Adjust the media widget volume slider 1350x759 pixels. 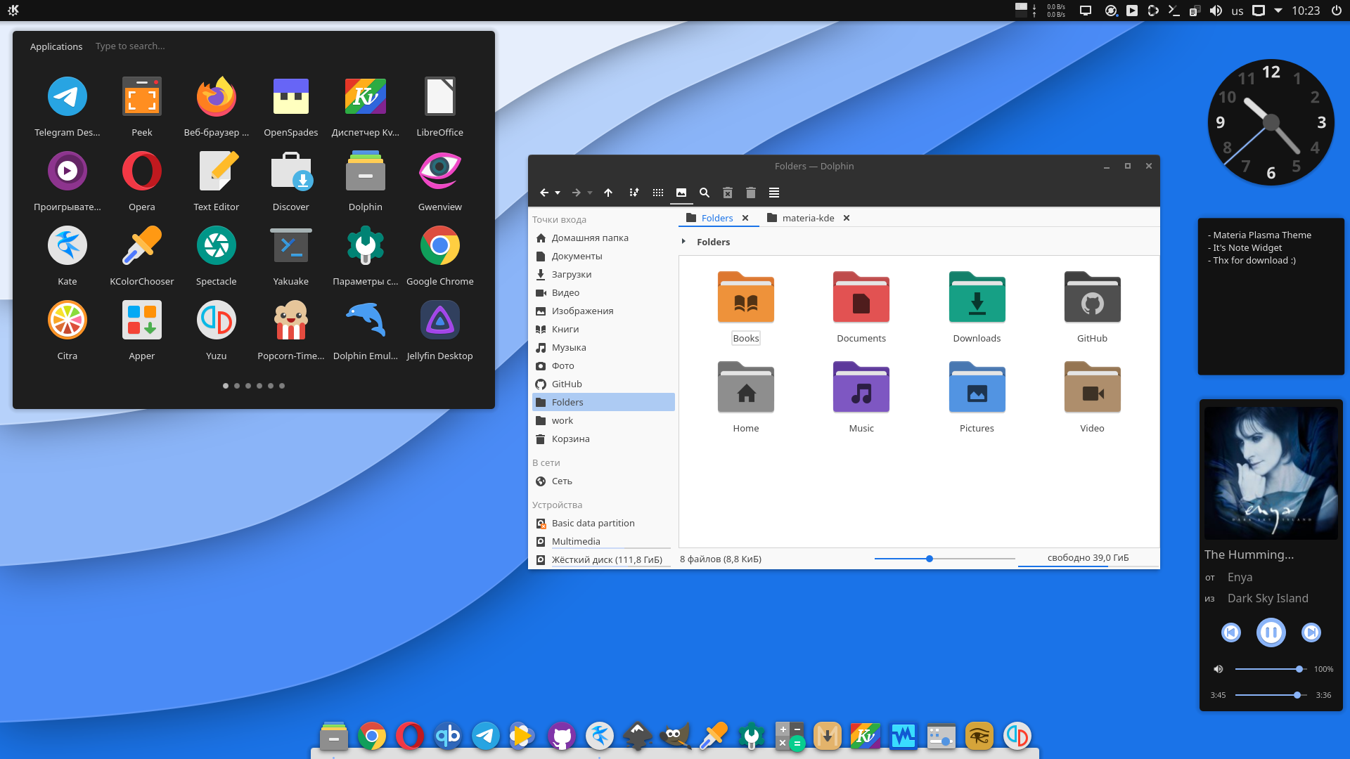tap(1271, 669)
